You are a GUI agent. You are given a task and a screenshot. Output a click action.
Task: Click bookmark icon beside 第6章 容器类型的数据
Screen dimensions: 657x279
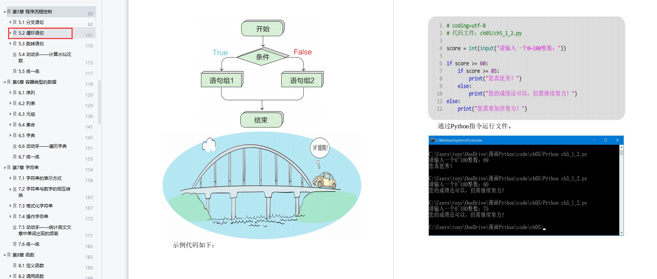9,82
